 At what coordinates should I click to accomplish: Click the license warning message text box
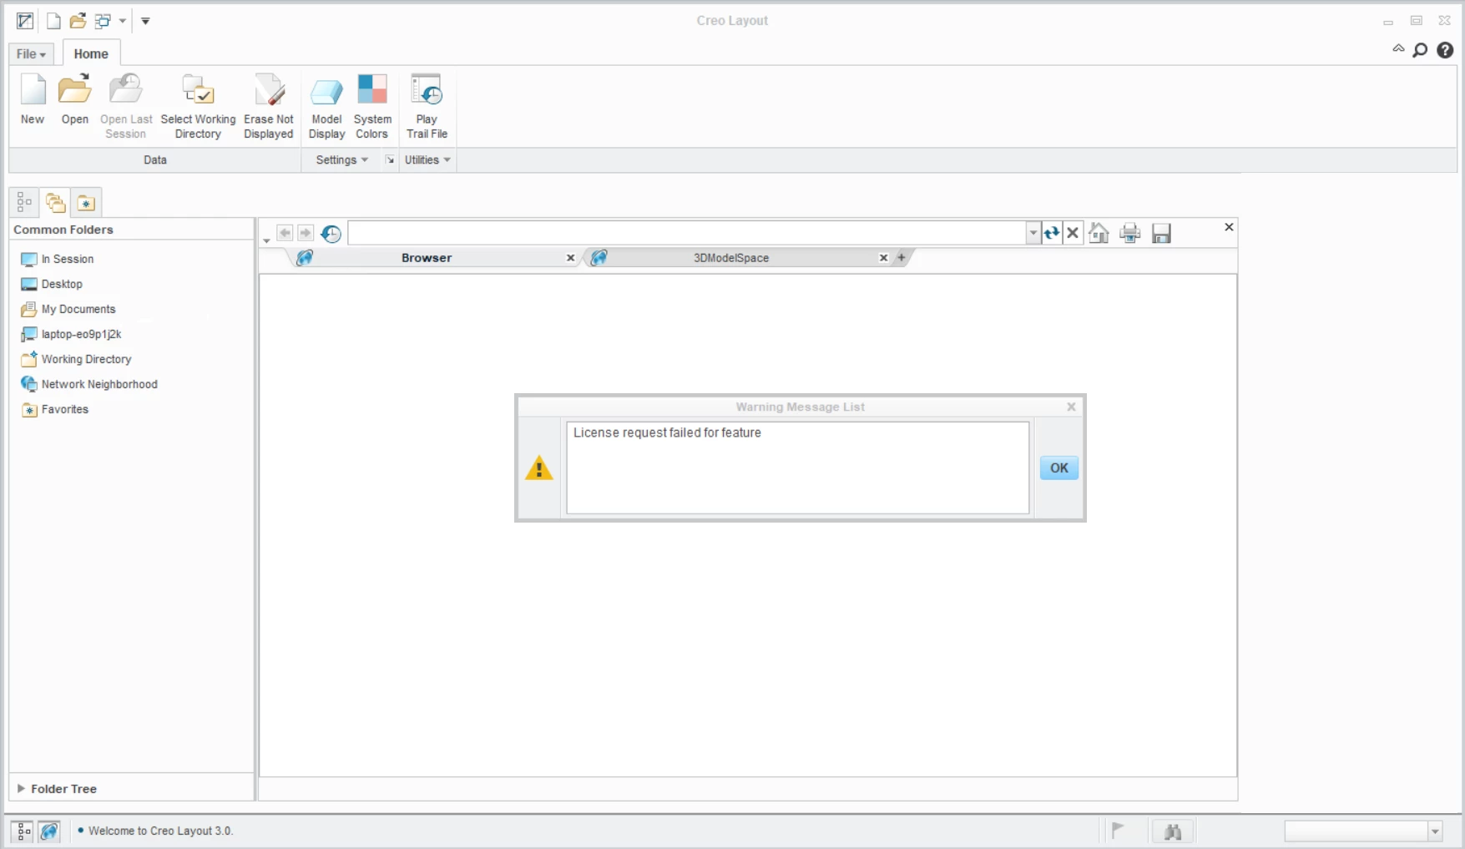[x=797, y=467]
